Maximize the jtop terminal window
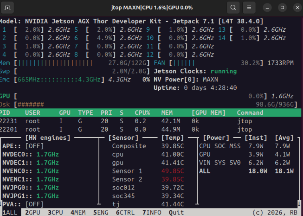 [283, 8]
